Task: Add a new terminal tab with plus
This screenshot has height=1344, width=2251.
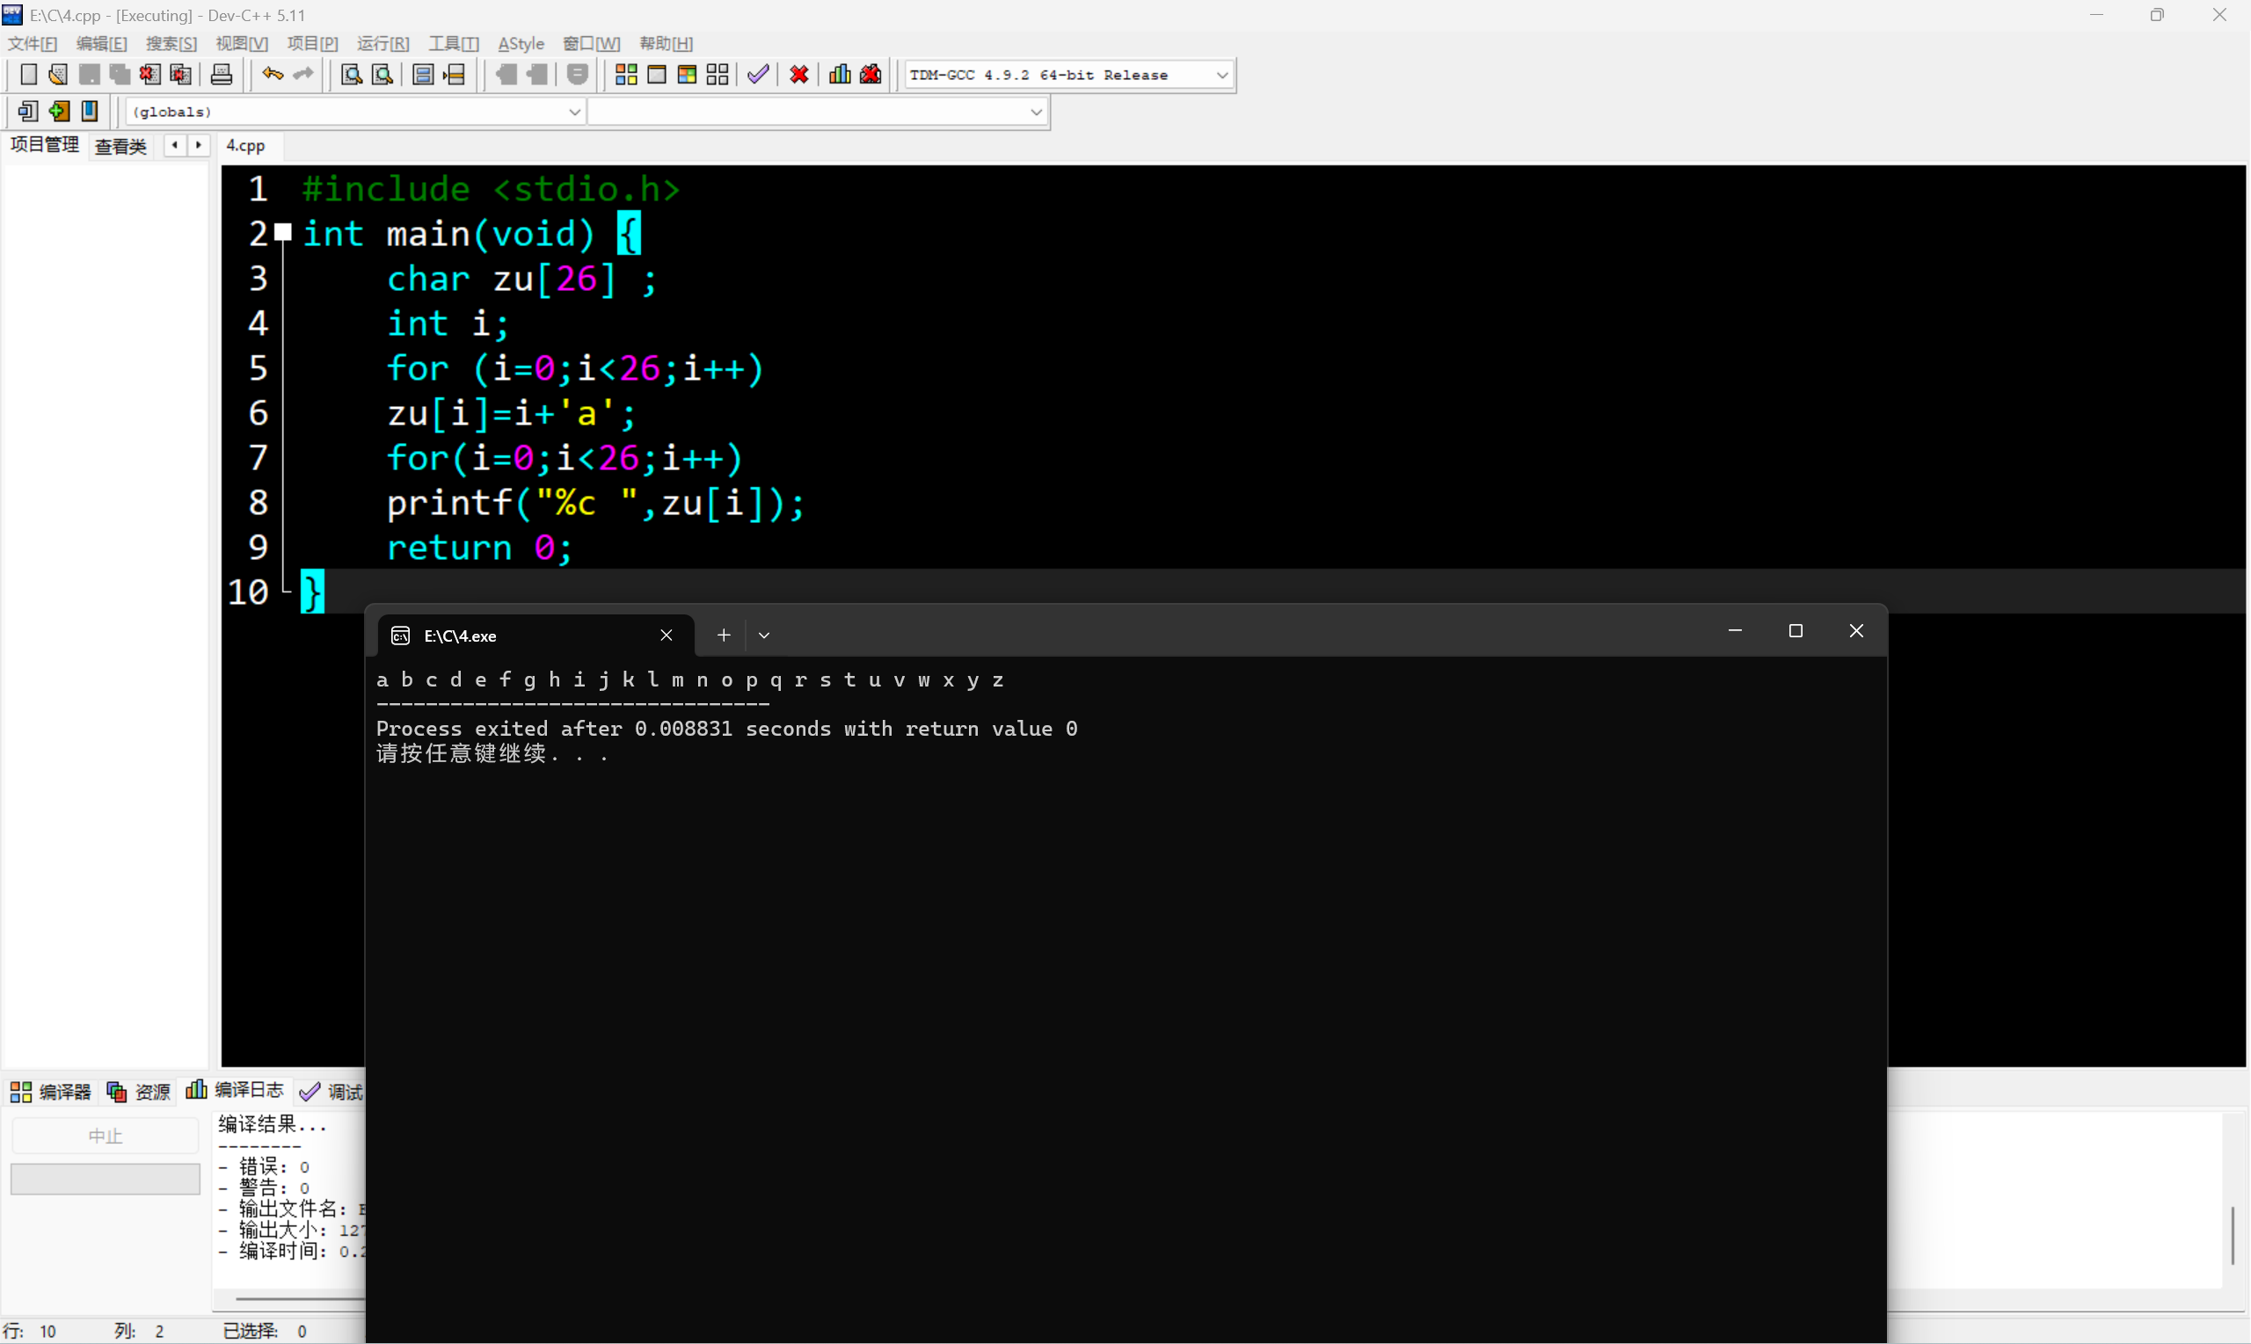Action: (x=723, y=635)
